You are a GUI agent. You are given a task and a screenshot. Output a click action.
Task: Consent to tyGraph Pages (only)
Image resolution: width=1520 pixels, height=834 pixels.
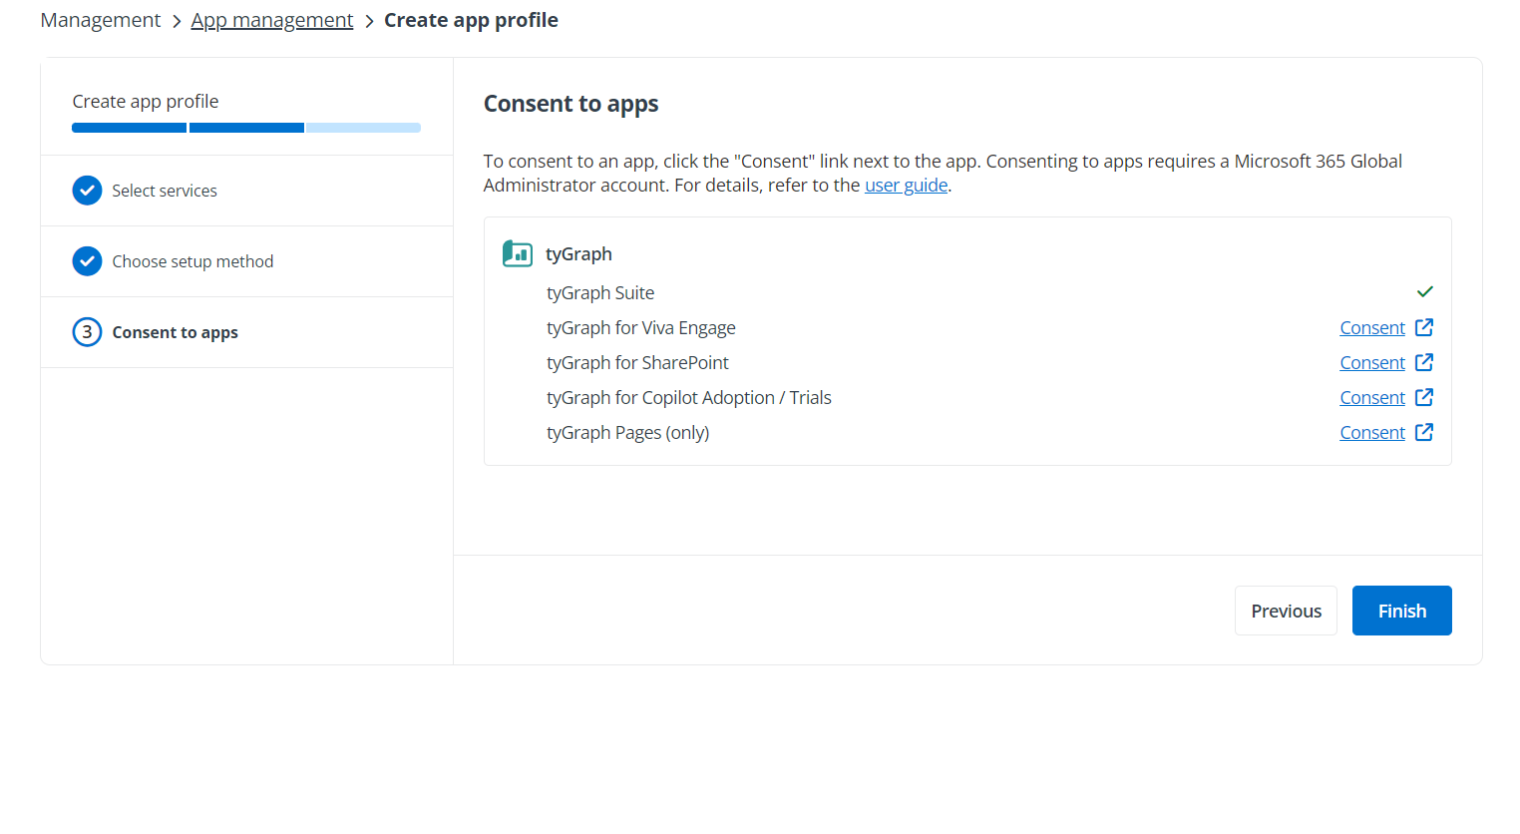(x=1372, y=432)
